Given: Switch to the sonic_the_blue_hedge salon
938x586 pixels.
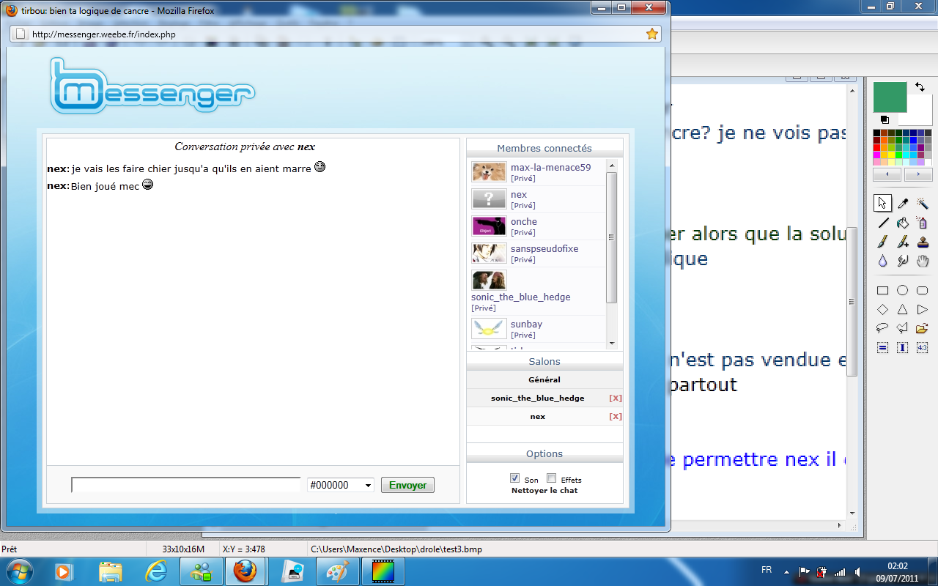Looking at the screenshot, I should tap(538, 398).
